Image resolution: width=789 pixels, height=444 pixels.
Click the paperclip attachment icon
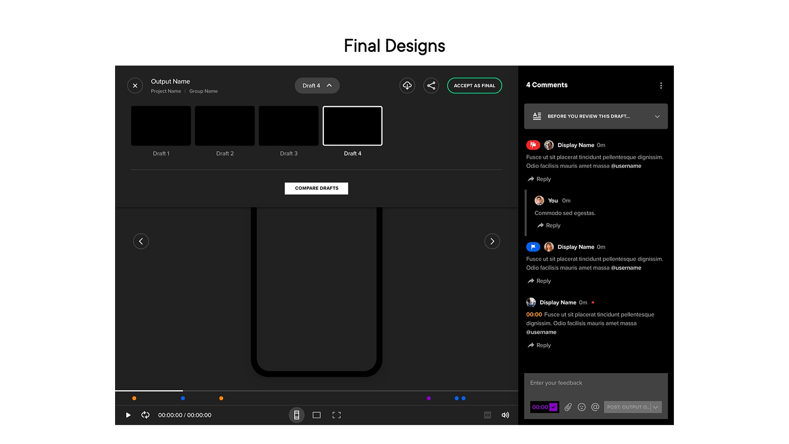tap(568, 407)
